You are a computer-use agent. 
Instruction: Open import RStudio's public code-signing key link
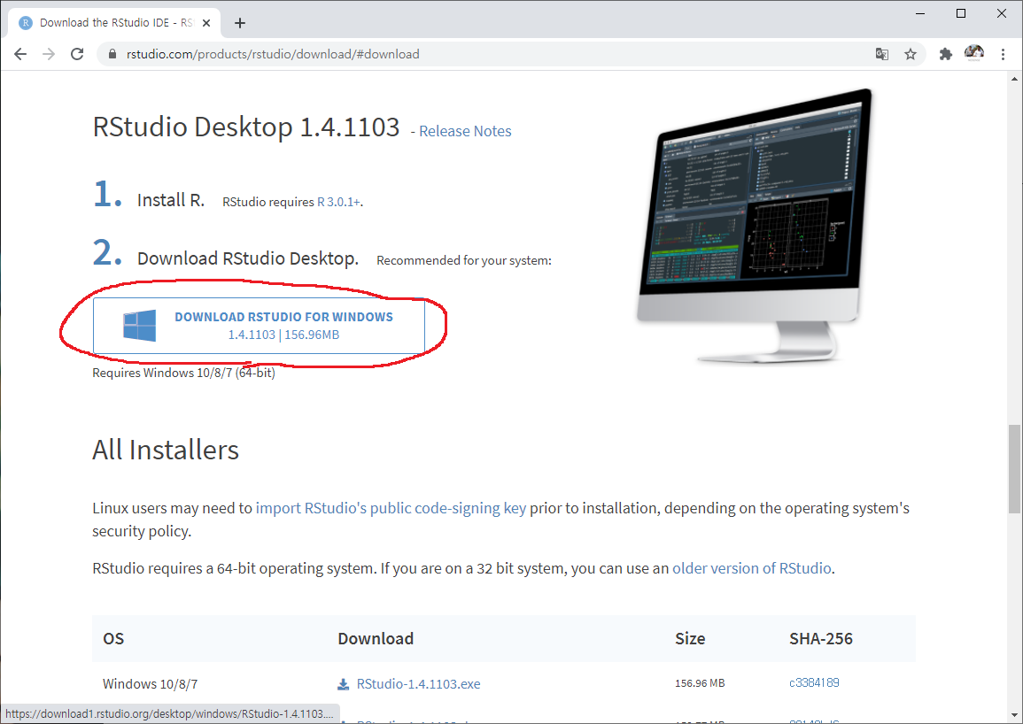(x=391, y=508)
